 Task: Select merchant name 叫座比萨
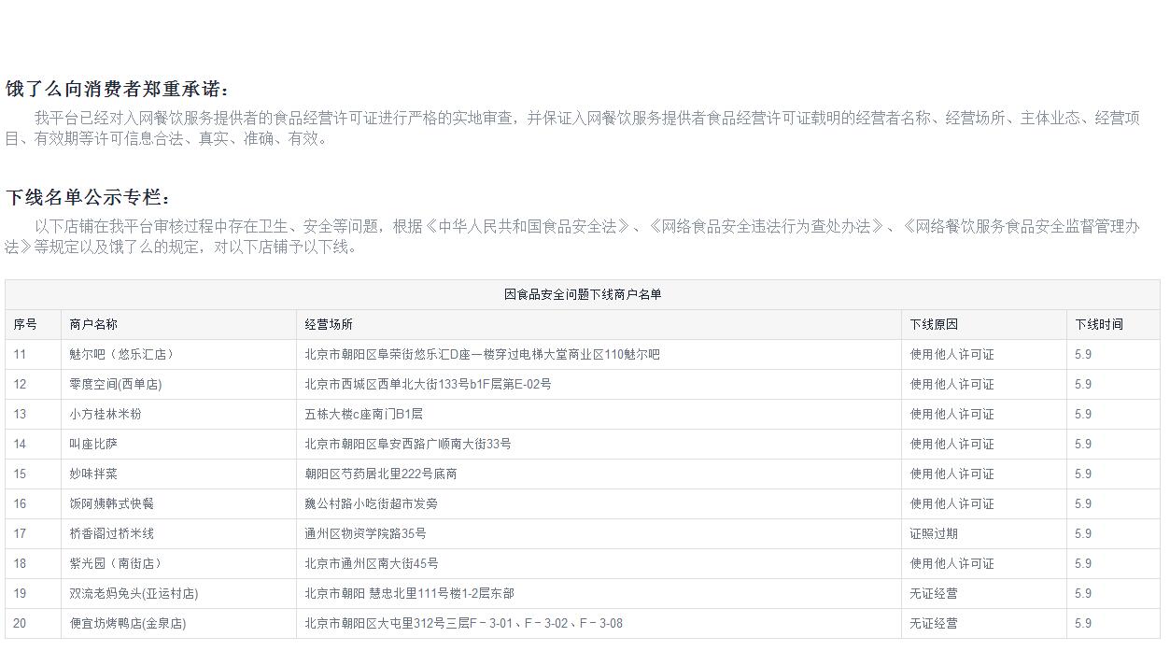(93, 444)
